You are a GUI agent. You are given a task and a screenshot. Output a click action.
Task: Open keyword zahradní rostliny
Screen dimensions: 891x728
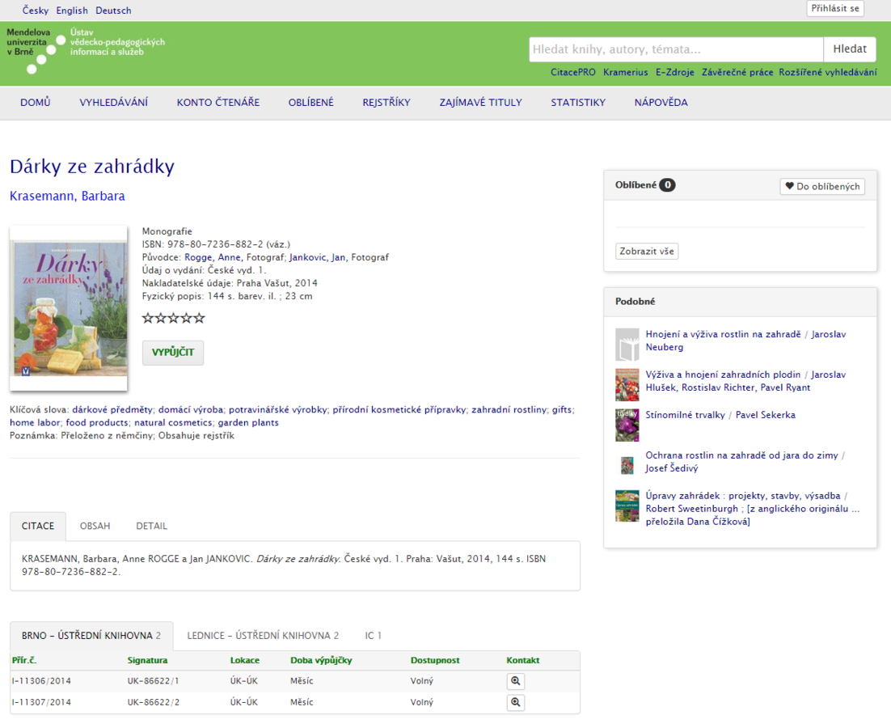coord(509,410)
